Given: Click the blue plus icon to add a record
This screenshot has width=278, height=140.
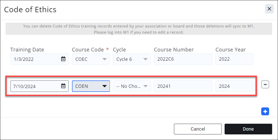Looking at the screenshot, I should (x=265, y=111).
